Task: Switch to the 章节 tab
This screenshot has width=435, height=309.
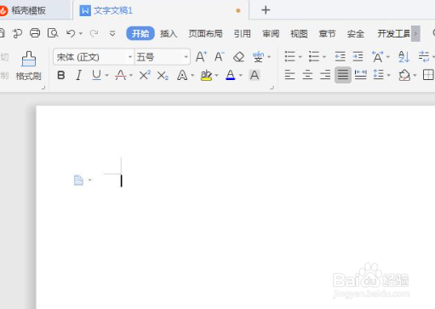Action: pos(327,34)
